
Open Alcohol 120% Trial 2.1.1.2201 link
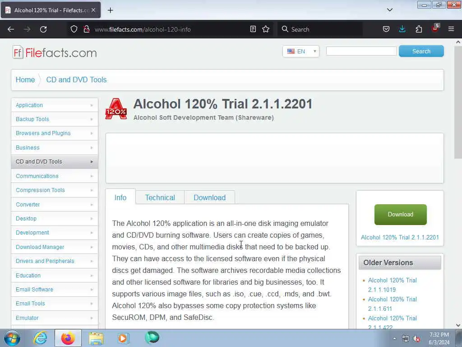click(x=400, y=237)
